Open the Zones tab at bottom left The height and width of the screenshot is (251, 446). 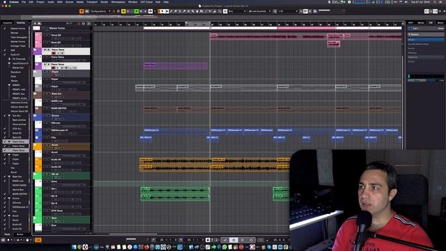(20, 234)
